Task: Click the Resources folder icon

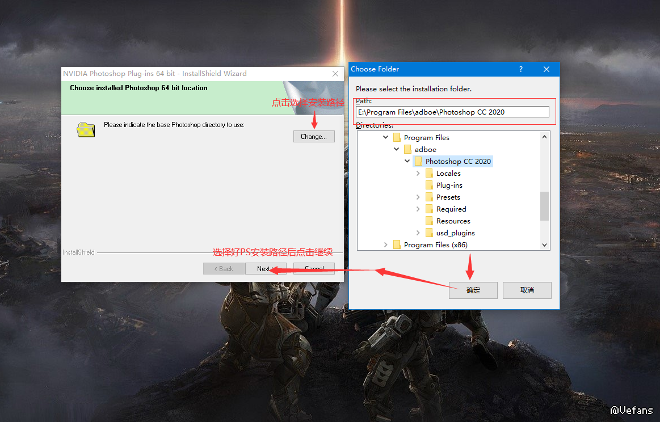Action: (429, 221)
